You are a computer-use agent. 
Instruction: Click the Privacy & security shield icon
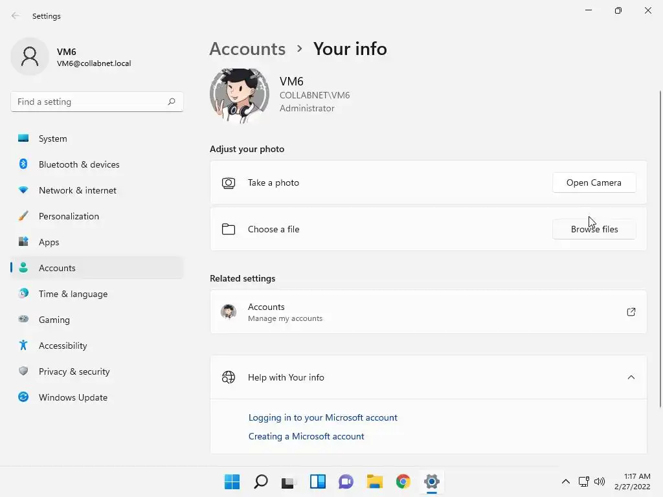pos(23,371)
